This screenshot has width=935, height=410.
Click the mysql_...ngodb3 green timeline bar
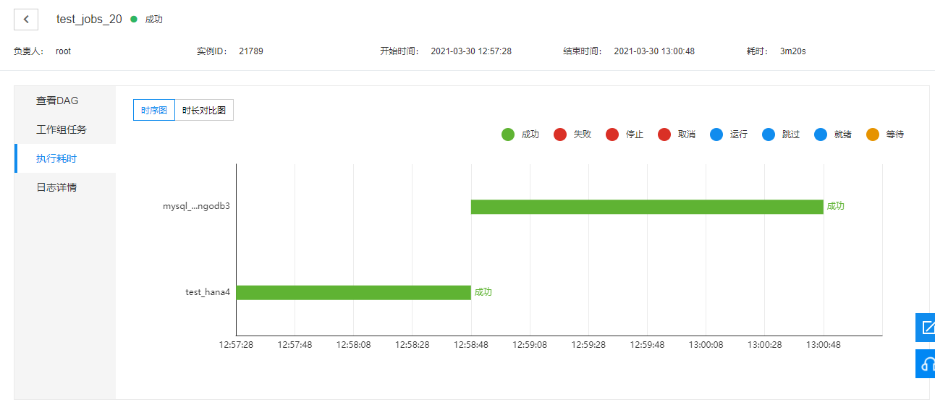(647, 207)
